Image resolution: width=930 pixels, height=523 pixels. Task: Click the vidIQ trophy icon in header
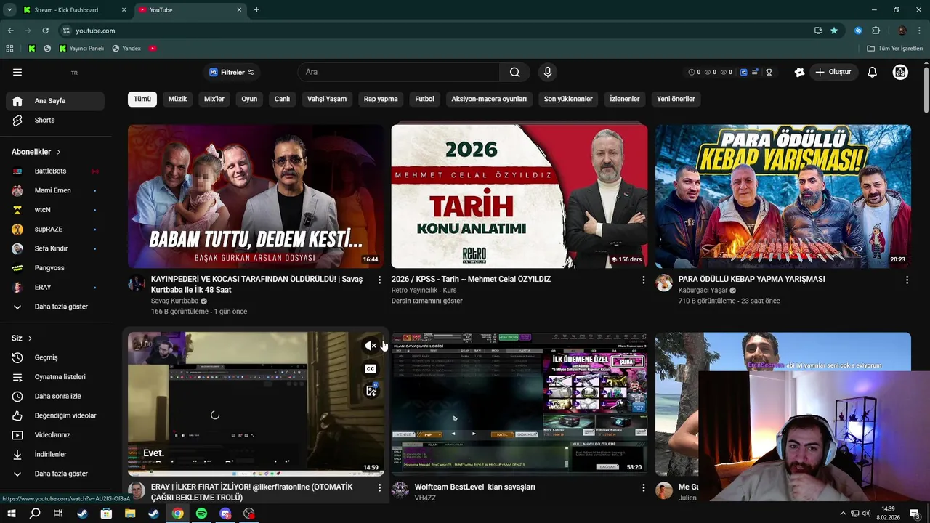(x=769, y=72)
